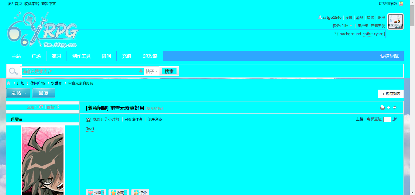Click the elevator jump-to-floor icon
The image size is (415, 195).
(395, 119)
